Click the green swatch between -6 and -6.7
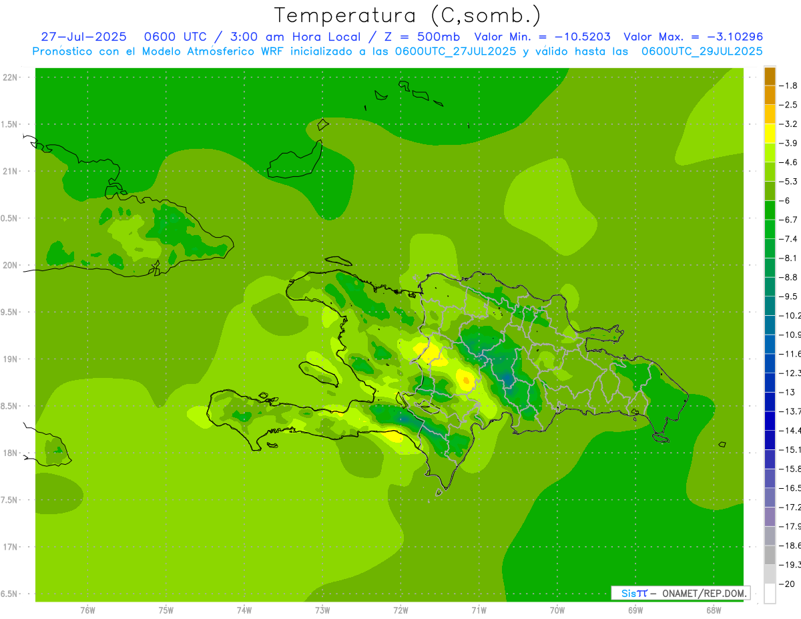Viewport: 801px width, 619px height. click(x=770, y=210)
